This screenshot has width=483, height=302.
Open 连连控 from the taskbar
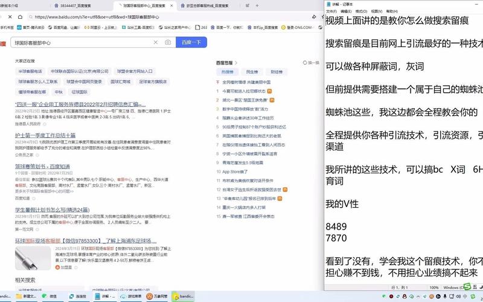(78, 296)
